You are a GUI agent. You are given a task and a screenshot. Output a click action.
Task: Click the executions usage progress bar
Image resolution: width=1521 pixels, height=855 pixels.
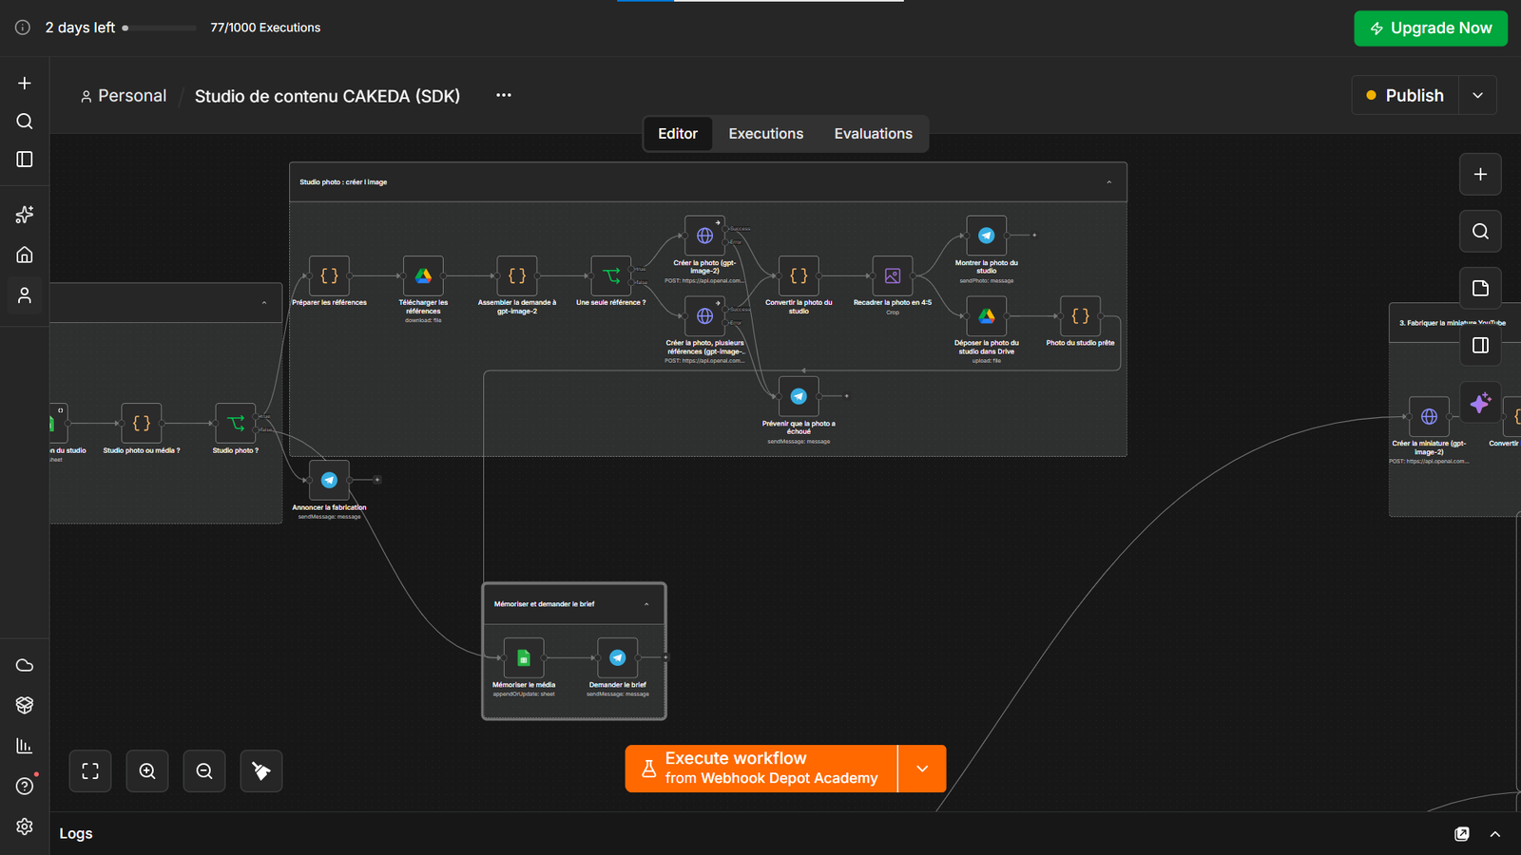tap(160, 28)
